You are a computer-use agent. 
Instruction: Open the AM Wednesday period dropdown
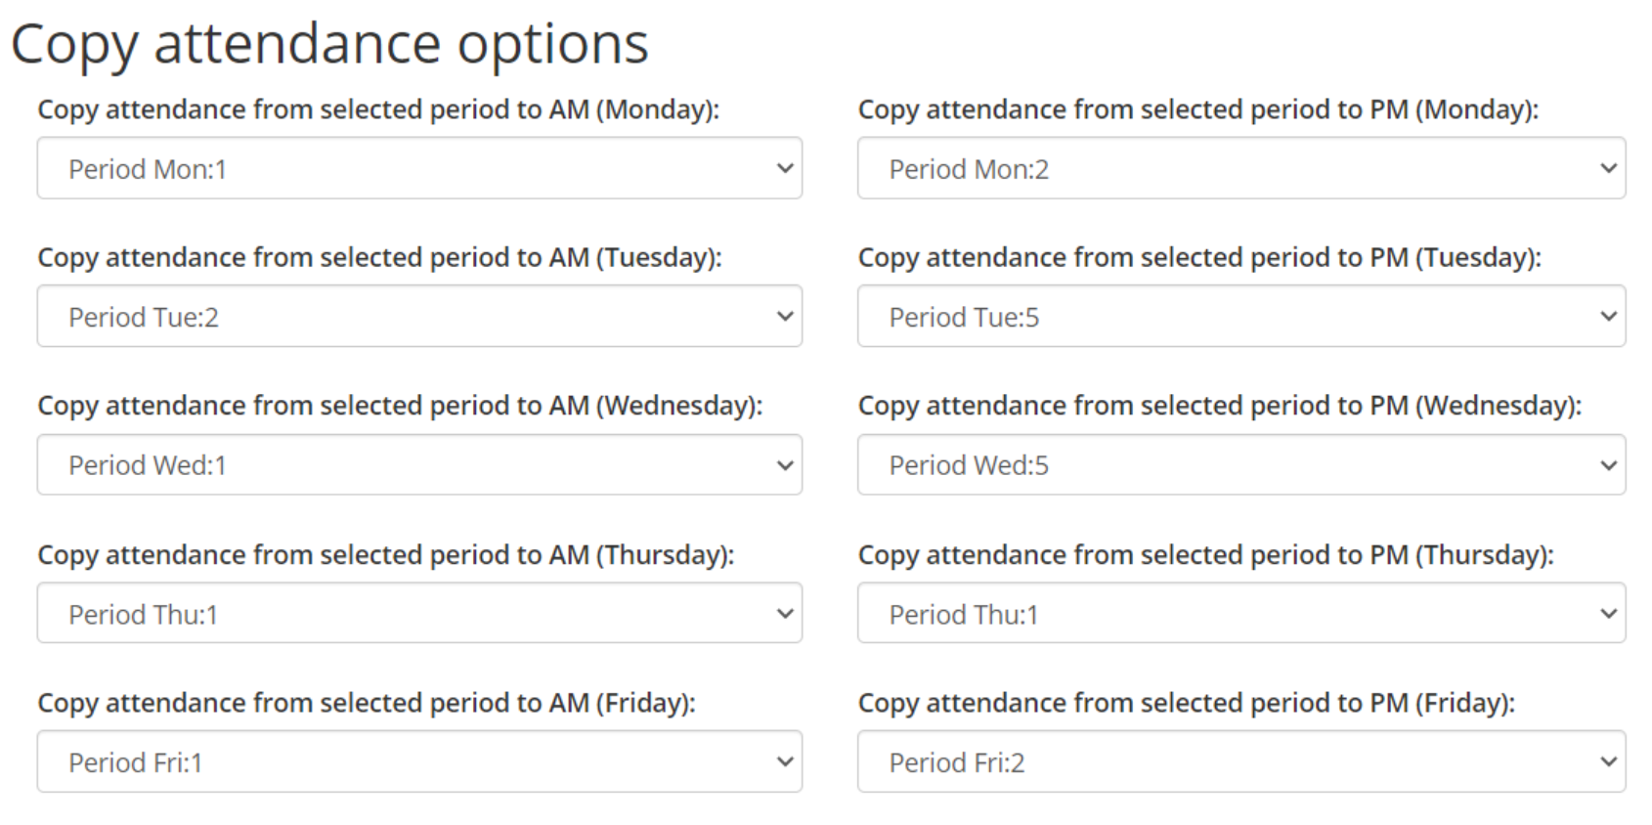[x=418, y=465]
